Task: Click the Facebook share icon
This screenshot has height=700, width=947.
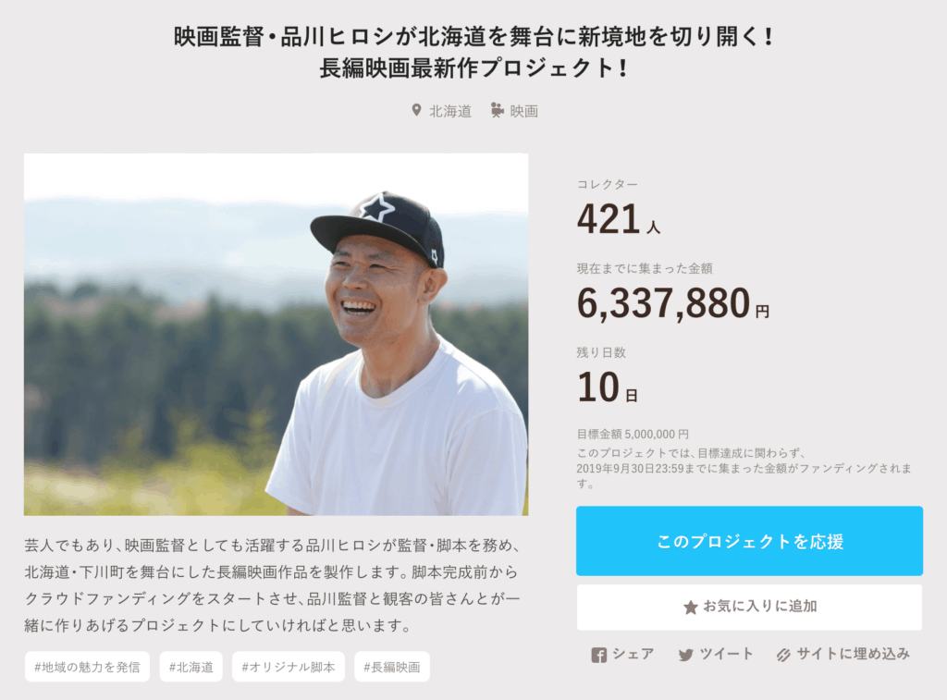Action: (x=598, y=656)
